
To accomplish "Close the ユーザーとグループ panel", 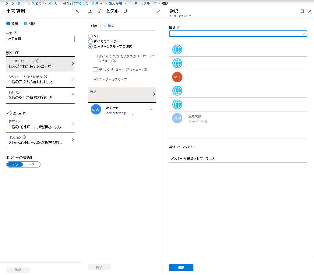I will click(159, 11).
